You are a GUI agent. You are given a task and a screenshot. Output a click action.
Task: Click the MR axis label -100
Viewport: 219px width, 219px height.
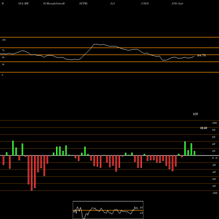(x=215, y=193)
